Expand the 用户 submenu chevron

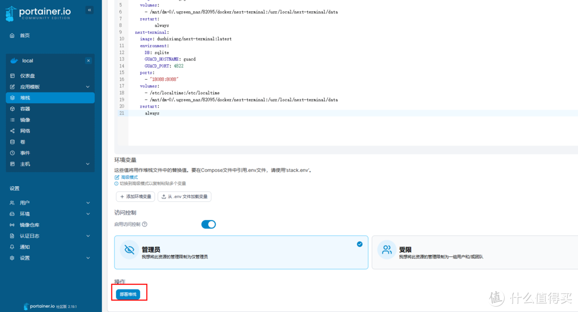[88, 203]
